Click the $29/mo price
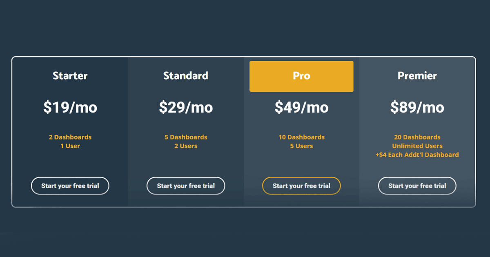Viewport: 490px width, 257px height. 186,107
